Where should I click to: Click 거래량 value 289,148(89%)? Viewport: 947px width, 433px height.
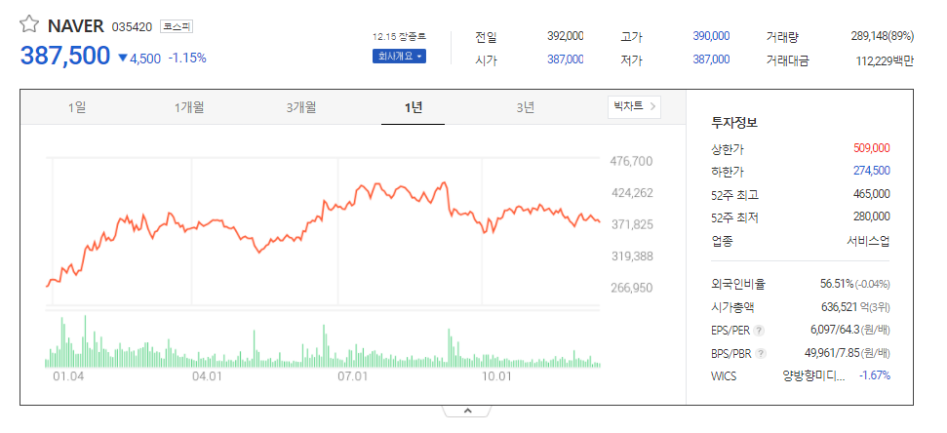883,36
